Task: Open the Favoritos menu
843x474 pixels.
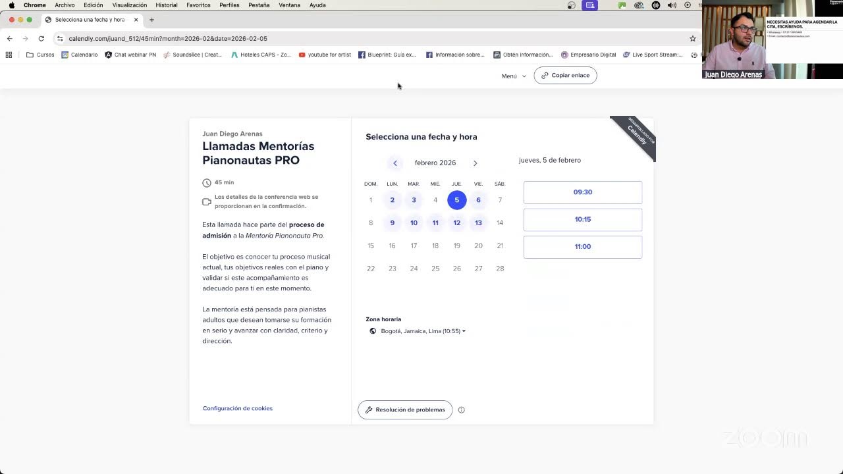Action: pos(198,5)
